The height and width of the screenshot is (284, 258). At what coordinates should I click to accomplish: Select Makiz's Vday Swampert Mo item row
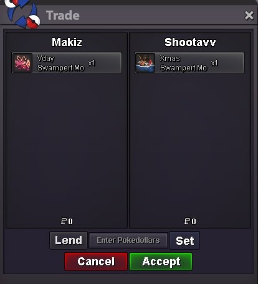(x=67, y=63)
